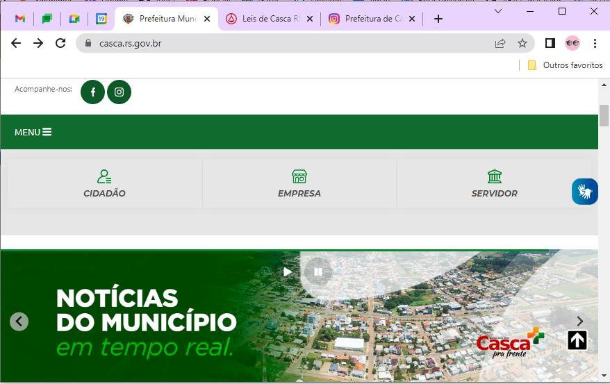Open the browser profile avatar
610x384 pixels.
click(572, 43)
